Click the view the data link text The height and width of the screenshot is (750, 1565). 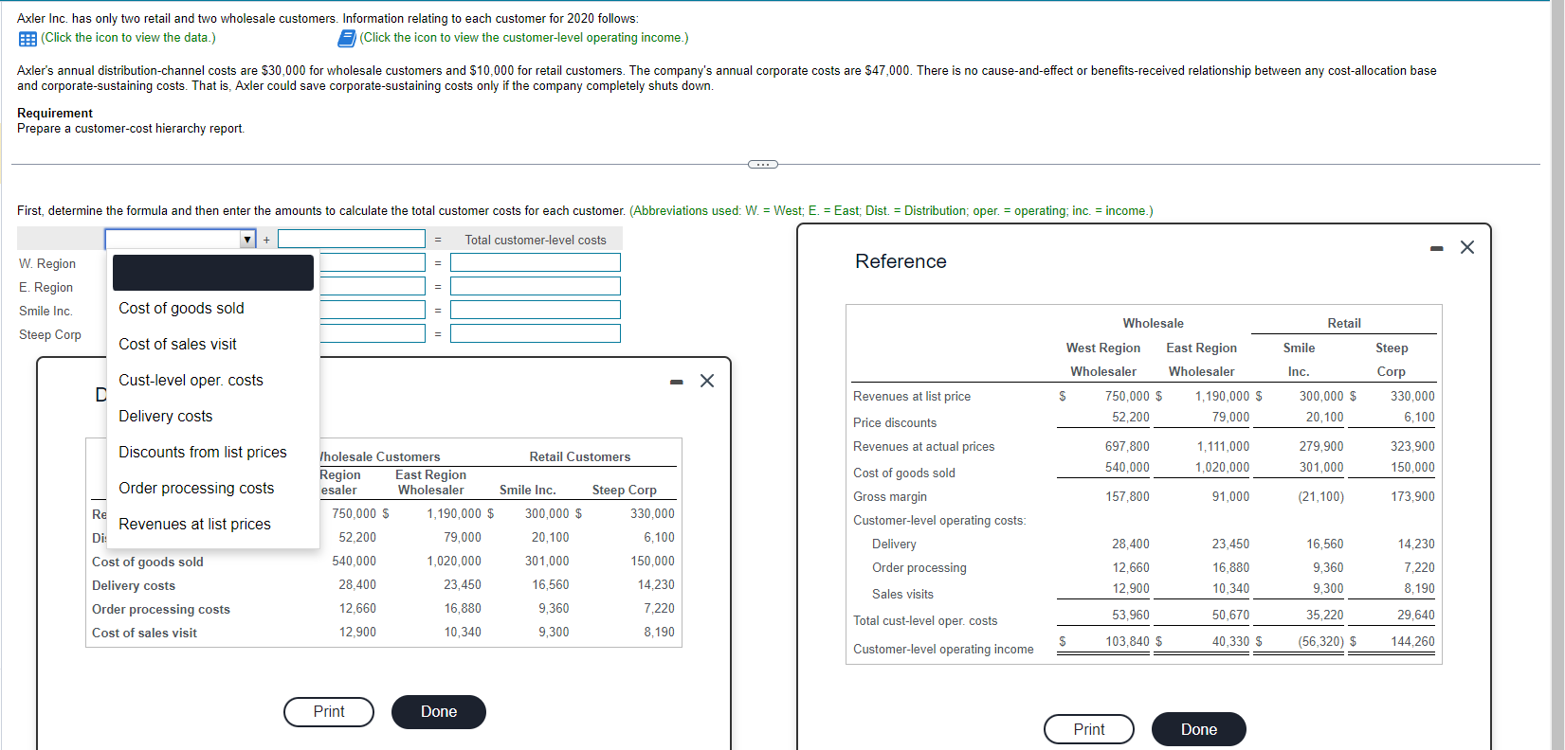tap(128, 38)
